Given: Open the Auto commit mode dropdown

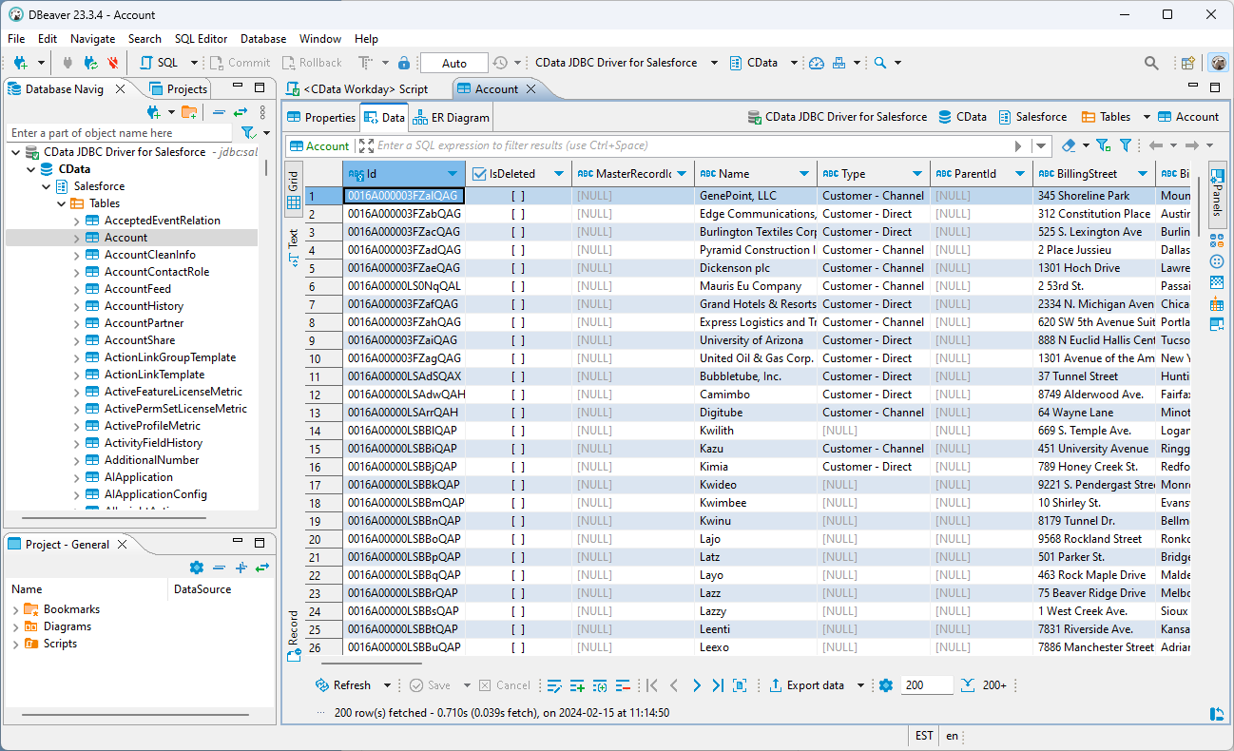Looking at the screenshot, I should coord(454,63).
